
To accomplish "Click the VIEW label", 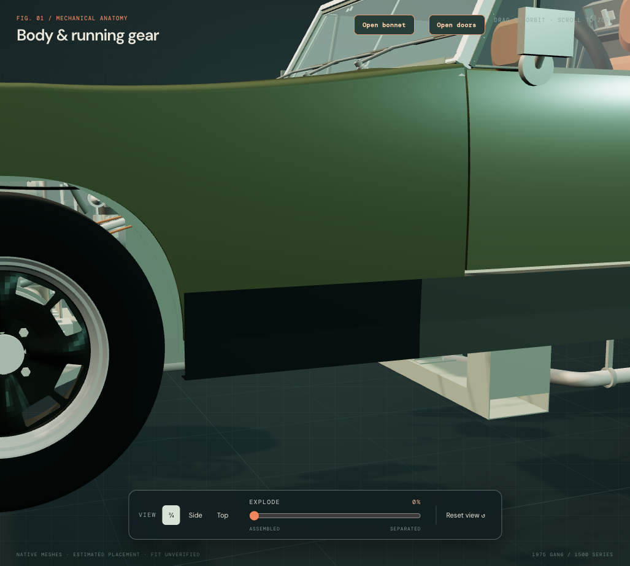I will pos(147,515).
